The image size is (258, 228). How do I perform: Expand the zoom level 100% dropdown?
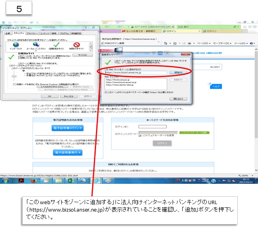(253, 176)
